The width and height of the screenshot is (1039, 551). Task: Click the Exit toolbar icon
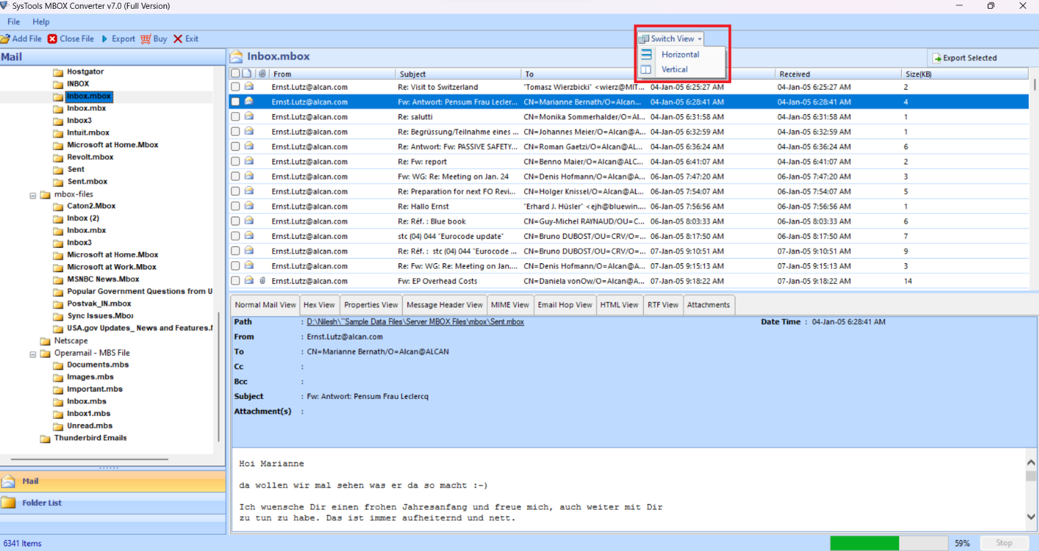pos(177,38)
